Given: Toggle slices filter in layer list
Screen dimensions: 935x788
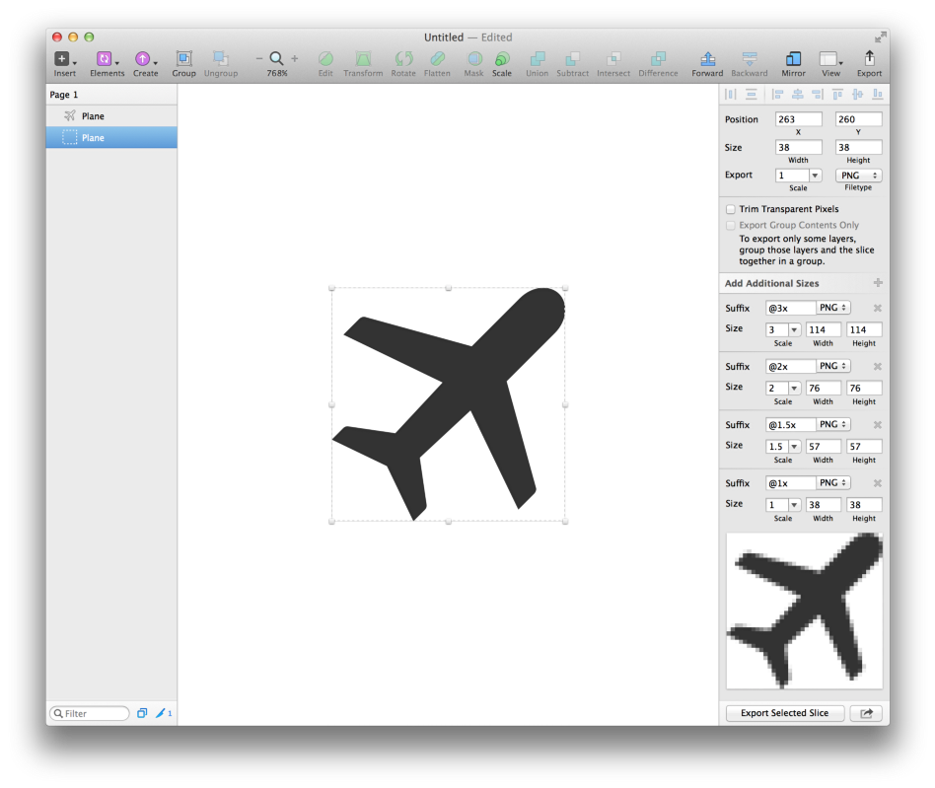Looking at the screenshot, I should (x=164, y=713).
